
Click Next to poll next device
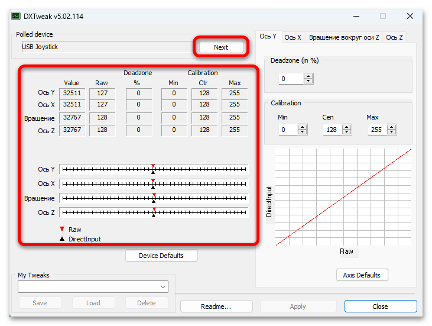click(221, 47)
